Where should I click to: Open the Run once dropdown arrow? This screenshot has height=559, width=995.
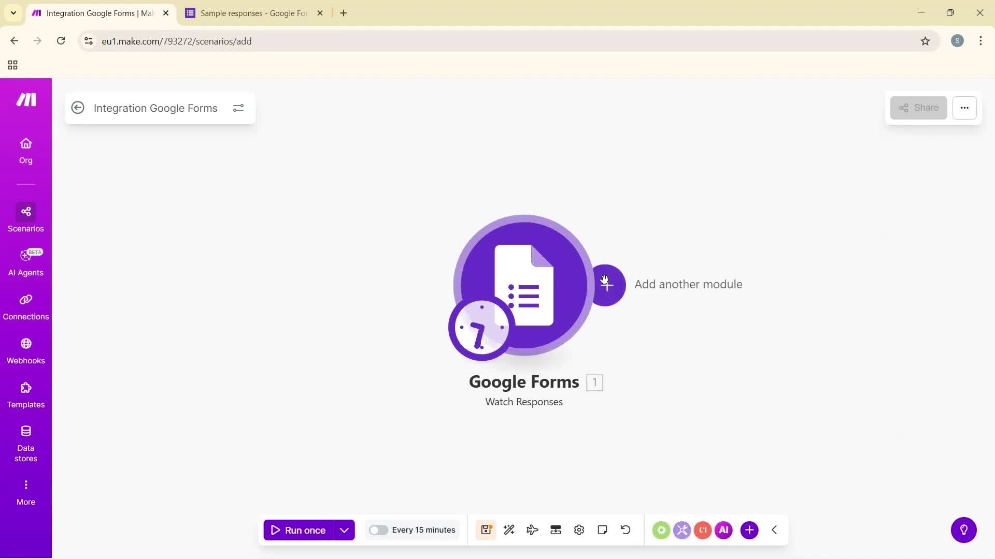coord(344,529)
